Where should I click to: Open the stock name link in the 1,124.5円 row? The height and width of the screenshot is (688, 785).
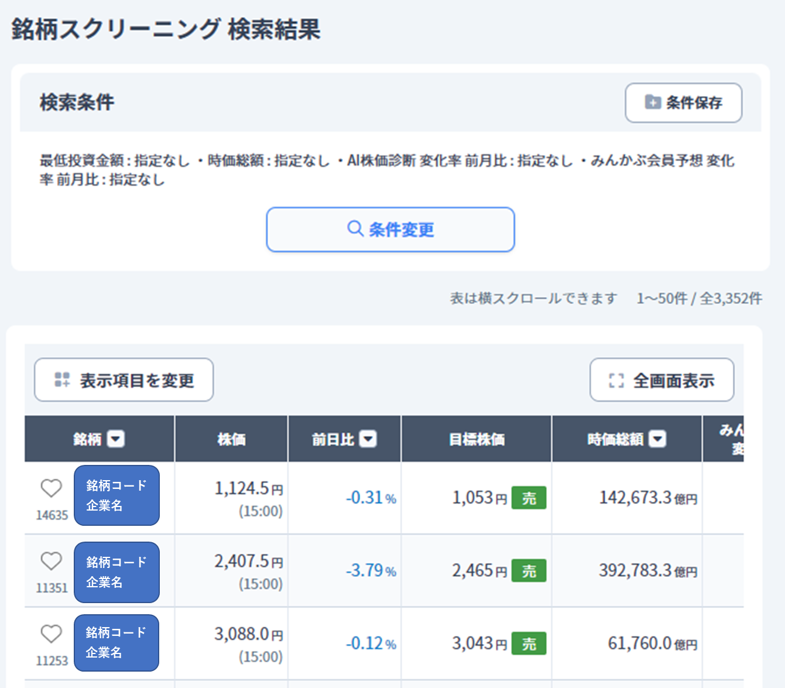coord(116,495)
